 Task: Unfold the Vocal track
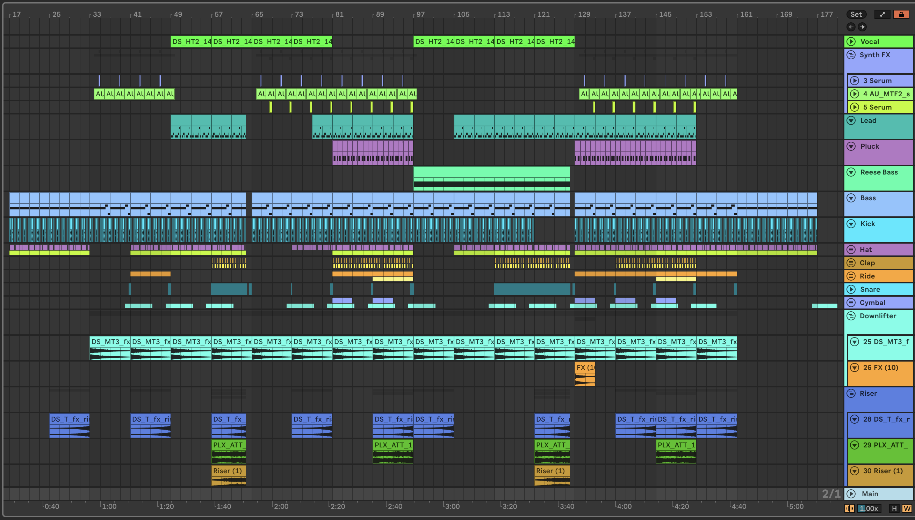851,42
